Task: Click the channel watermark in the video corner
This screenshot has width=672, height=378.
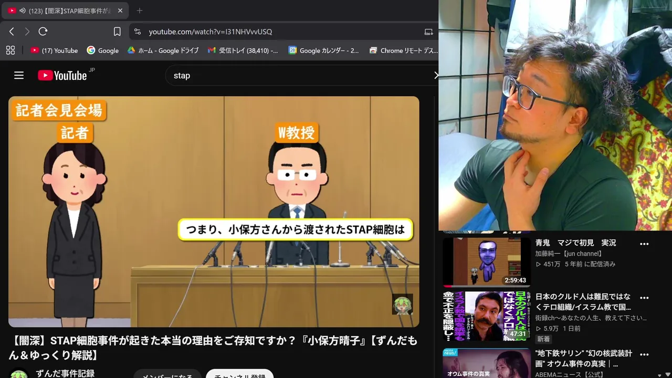Action: 402,304
